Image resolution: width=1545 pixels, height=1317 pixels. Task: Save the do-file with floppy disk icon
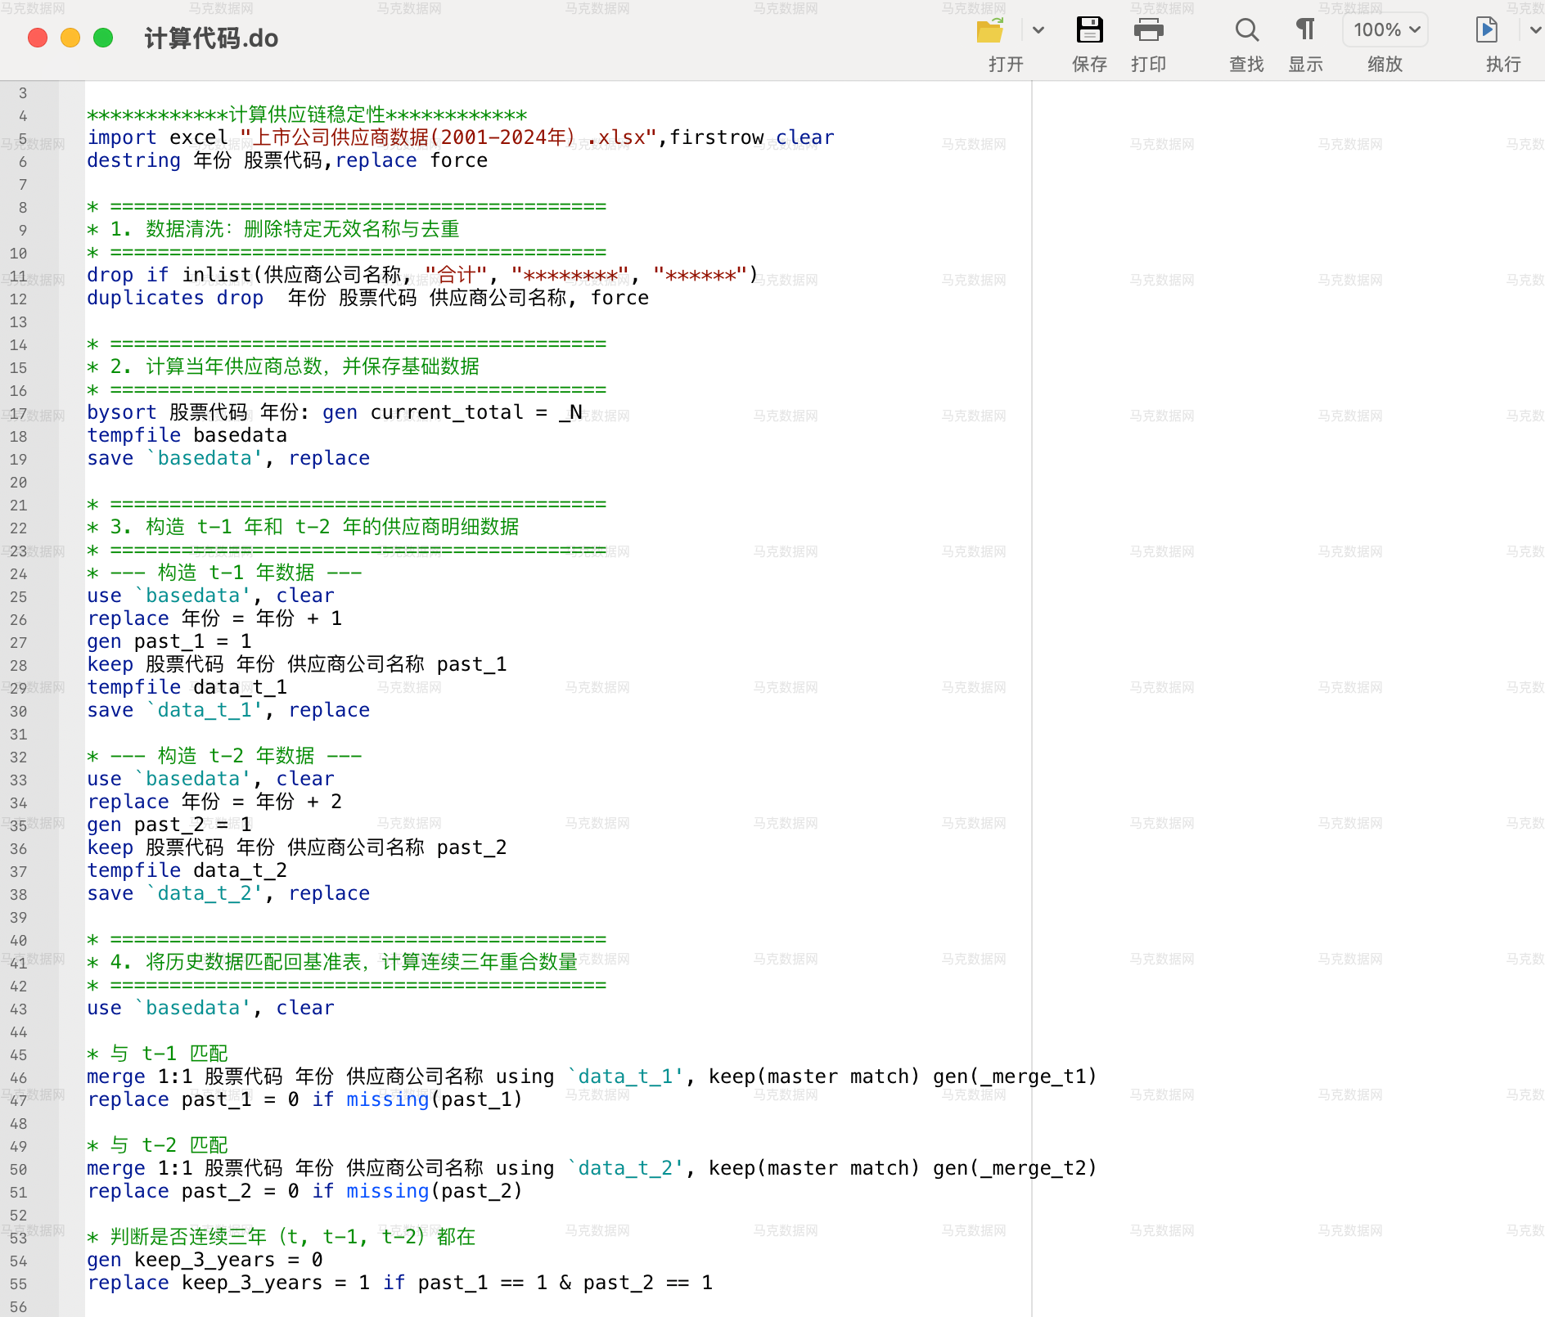(x=1089, y=31)
